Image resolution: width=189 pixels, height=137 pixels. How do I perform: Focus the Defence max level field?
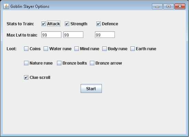pos(105,35)
